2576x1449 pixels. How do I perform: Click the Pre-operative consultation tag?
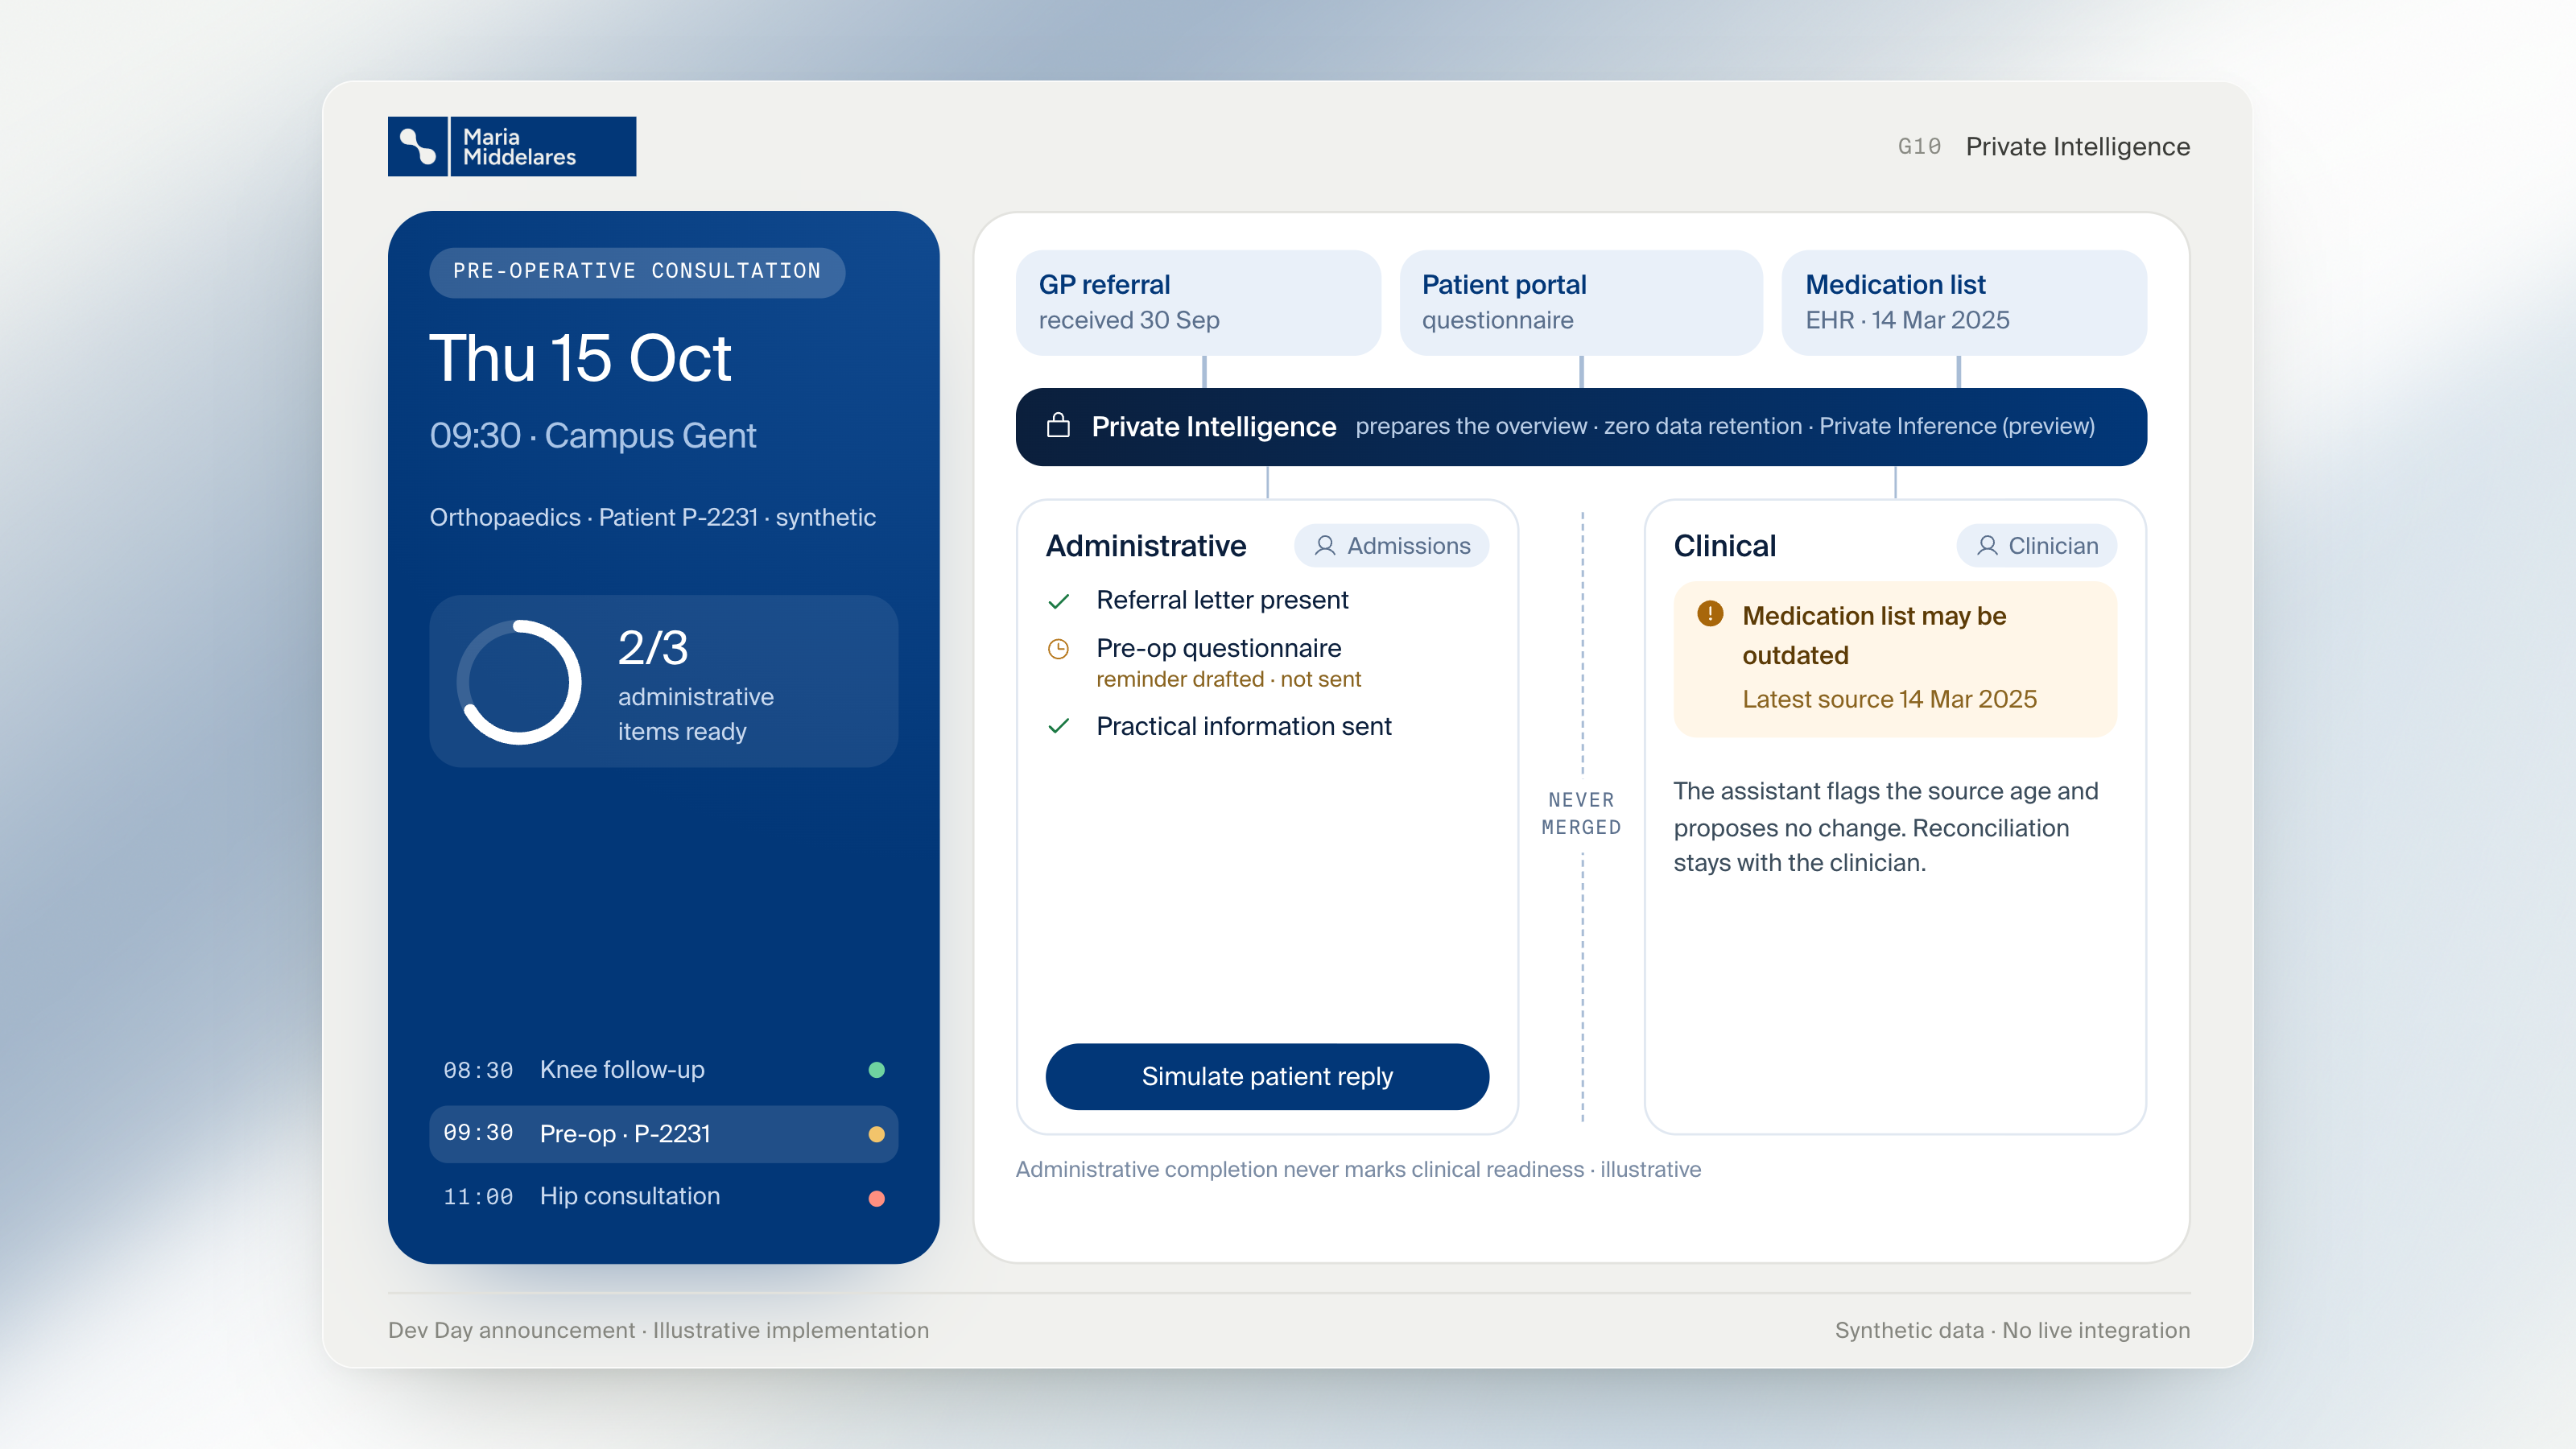pyautogui.click(x=637, y=272)
